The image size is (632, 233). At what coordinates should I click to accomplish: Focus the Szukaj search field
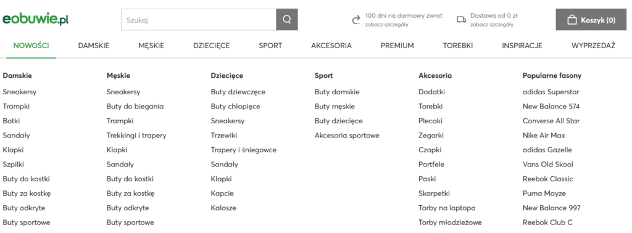click(199, 19)
